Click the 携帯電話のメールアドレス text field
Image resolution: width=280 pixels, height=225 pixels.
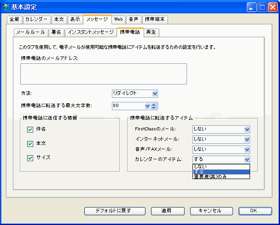point(103,74)
